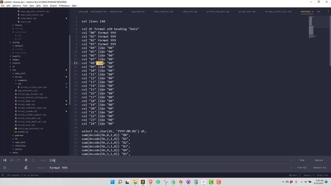The height and width of the screenshot is (186, 331).
Task: Open the Selection menu
Action: (x=17, y=6)
